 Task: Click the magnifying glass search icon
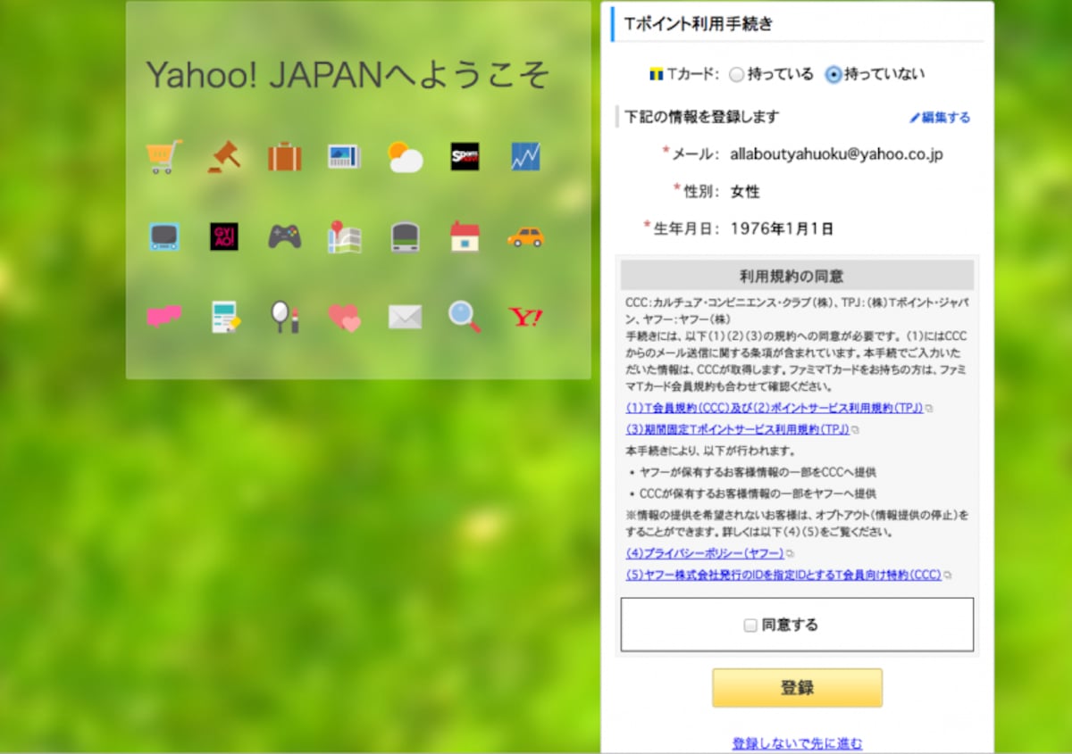(465, 317)
